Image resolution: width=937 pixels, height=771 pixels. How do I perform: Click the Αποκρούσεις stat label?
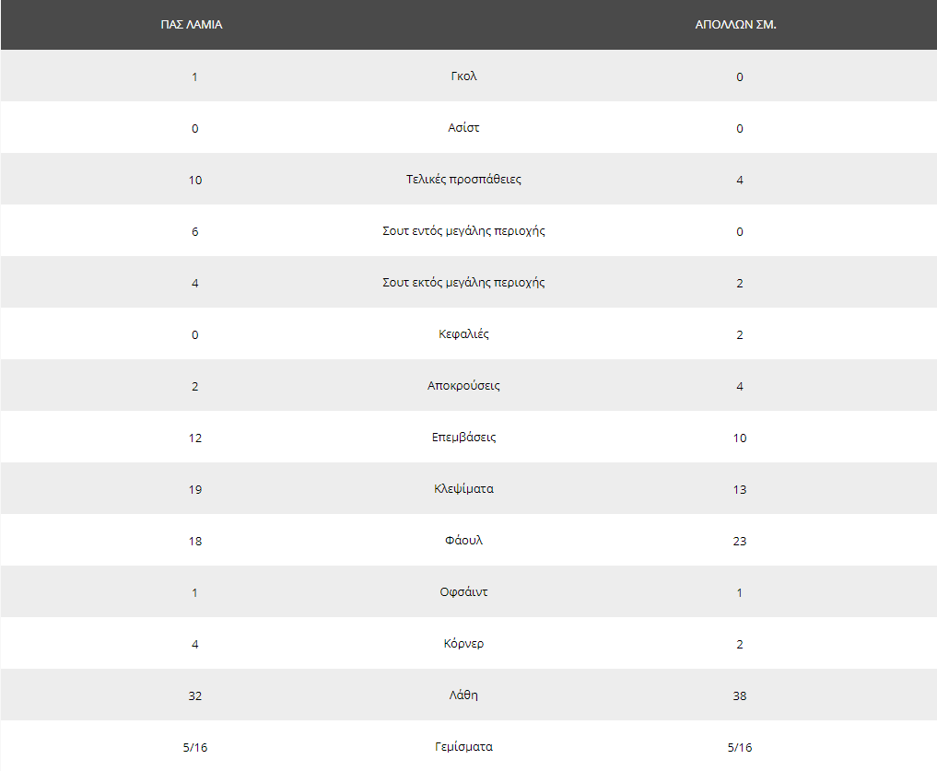tap(463, 385)
